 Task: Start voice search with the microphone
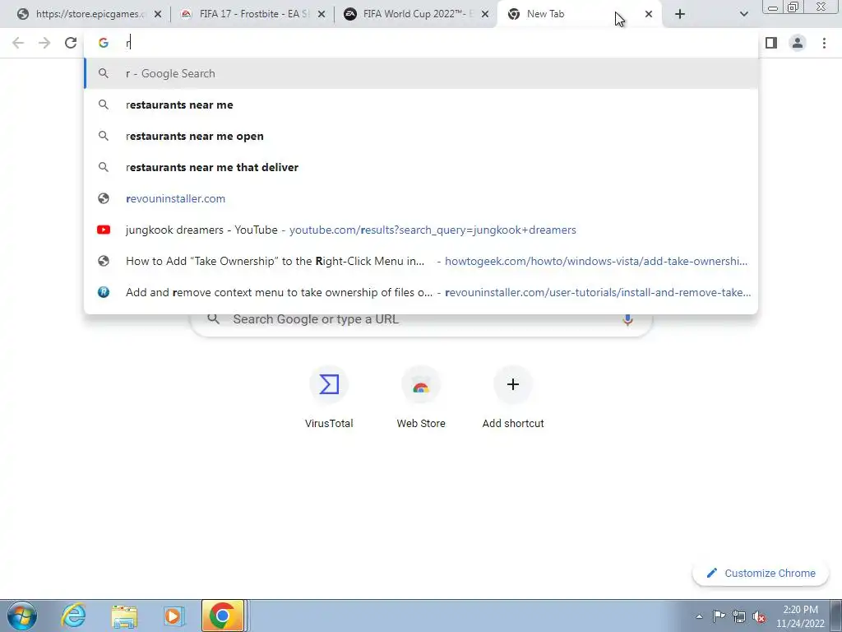627,320
